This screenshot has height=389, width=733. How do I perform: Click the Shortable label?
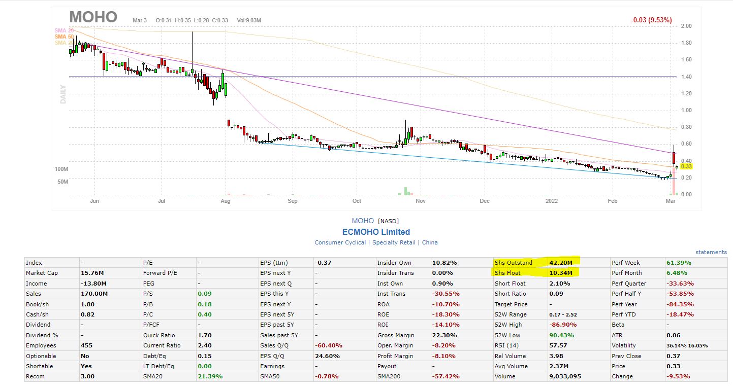[40, 366]
